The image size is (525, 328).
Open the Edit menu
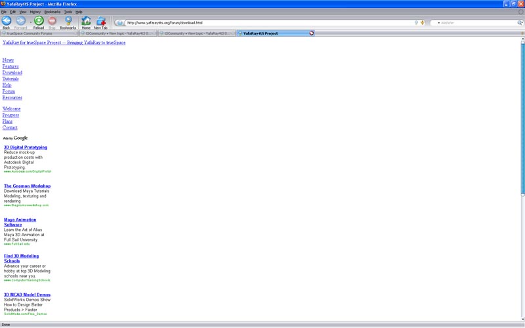coord(12,12)
